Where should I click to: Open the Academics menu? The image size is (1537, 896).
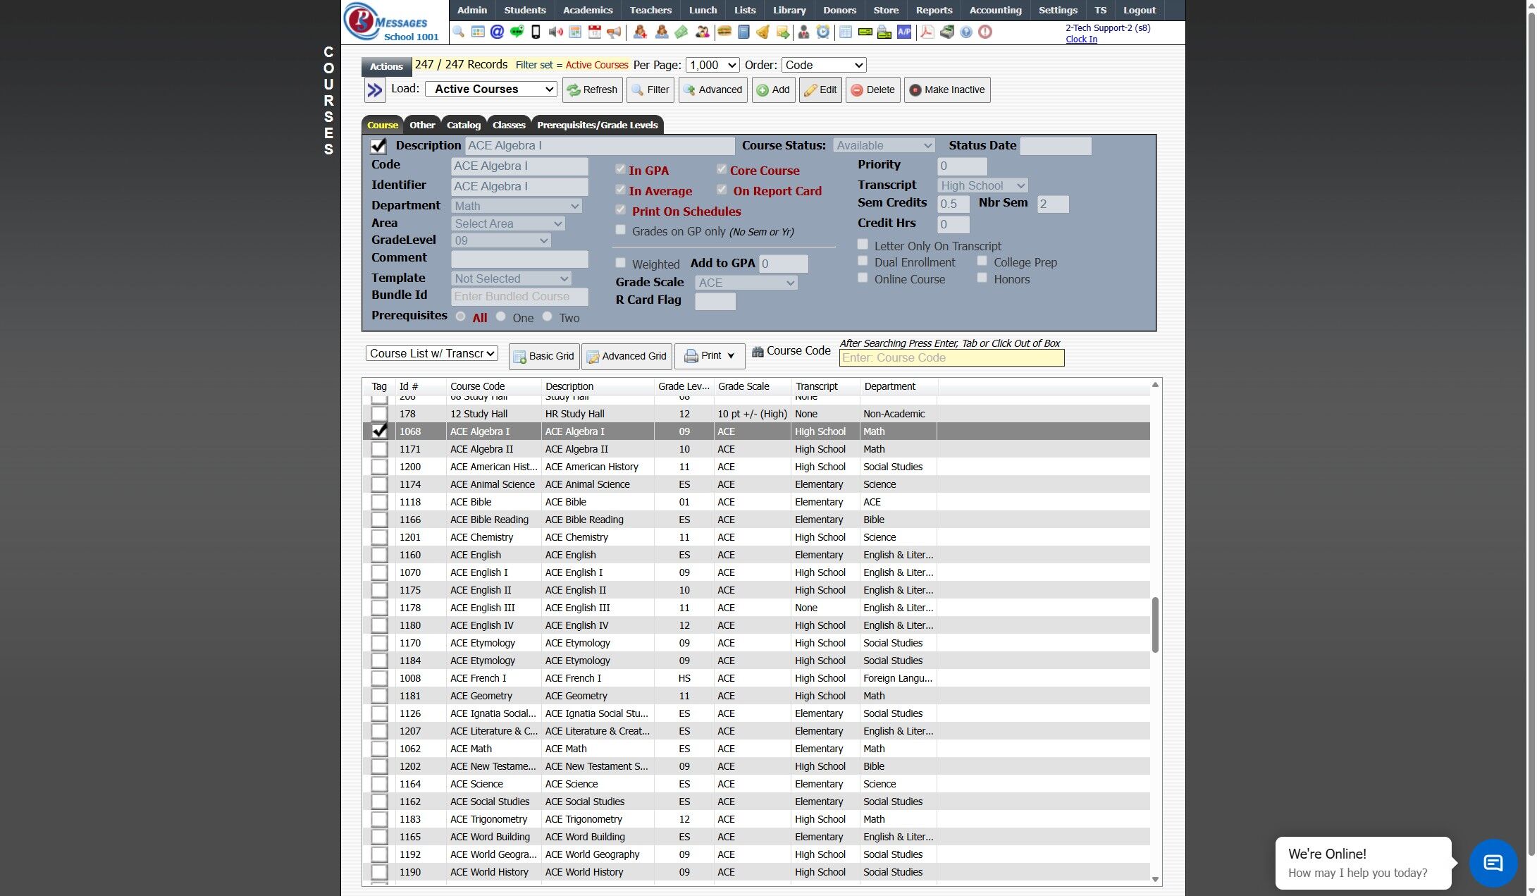(587, 10)
